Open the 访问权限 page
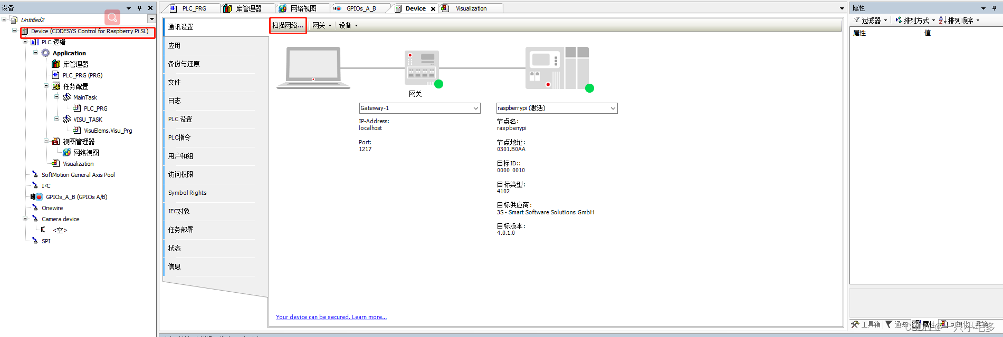Screen dimensions: 1003x337 [209, 175]
